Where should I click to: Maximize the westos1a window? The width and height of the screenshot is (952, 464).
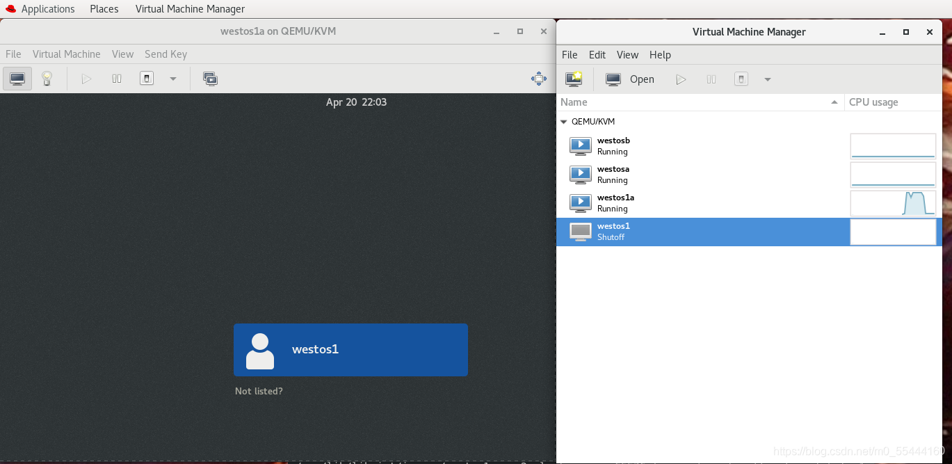click(x=520, y=31)
